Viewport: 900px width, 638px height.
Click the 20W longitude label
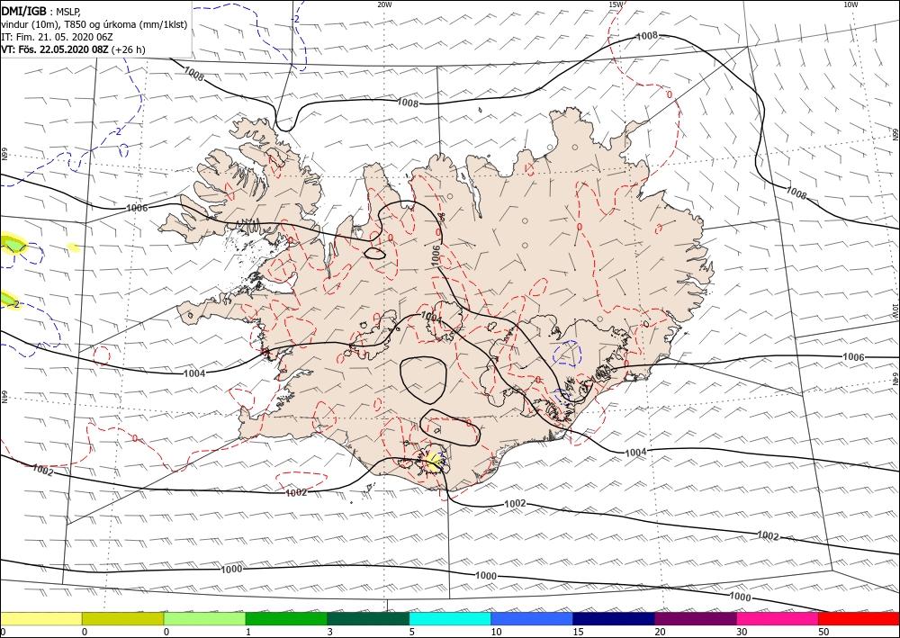385,4
